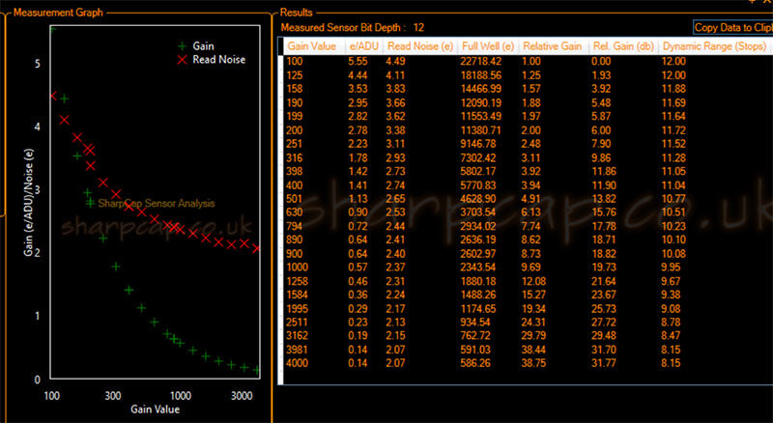Click the Results panel title
Screen dimensions: 773x423
pos(297,13)
